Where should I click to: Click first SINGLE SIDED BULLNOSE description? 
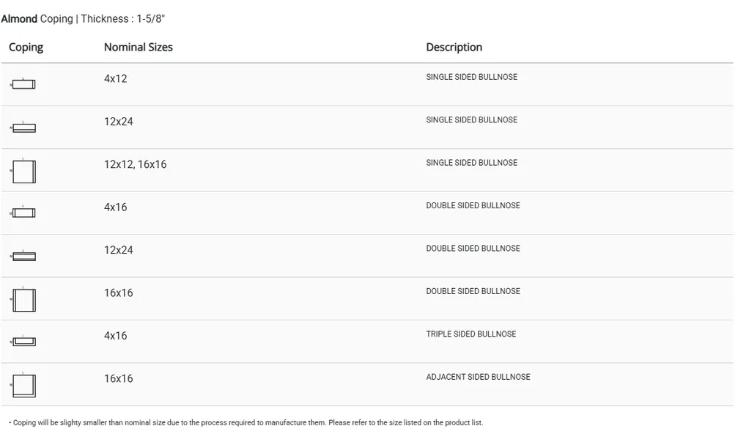471,77
